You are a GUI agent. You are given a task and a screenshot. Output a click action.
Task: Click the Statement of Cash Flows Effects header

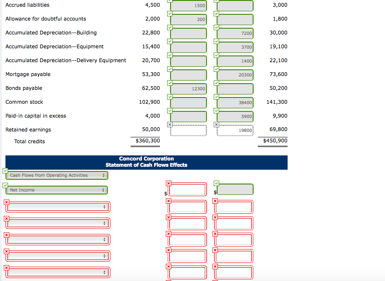tap(146, 164)
